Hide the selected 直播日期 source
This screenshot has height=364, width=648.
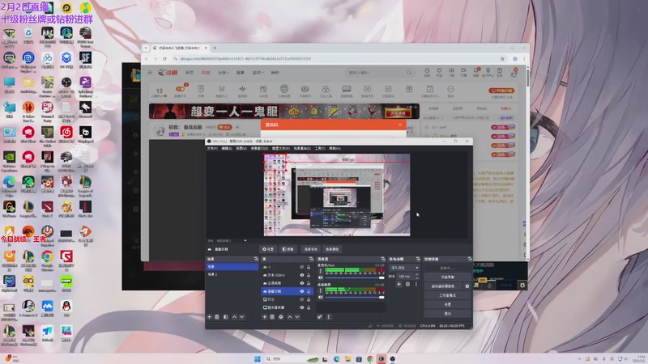[x=301, y=291]
